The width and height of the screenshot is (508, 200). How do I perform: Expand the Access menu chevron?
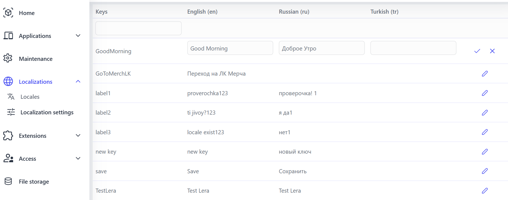(78, 159)
